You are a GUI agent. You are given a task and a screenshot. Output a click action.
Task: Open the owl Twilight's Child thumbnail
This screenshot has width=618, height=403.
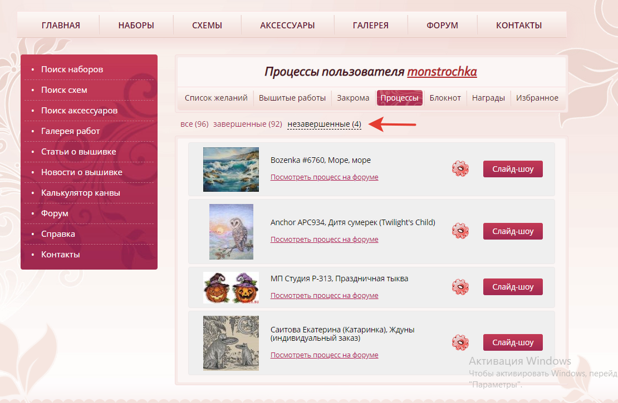(231, 231)
